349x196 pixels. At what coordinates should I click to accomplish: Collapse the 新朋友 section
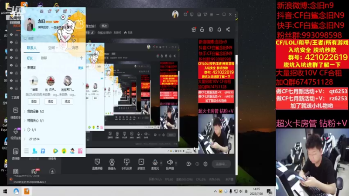tap(25, 68)
